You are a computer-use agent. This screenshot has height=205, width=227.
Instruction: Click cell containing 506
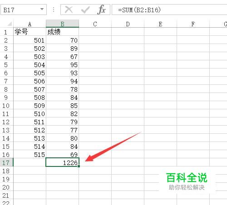coord(30,81)
